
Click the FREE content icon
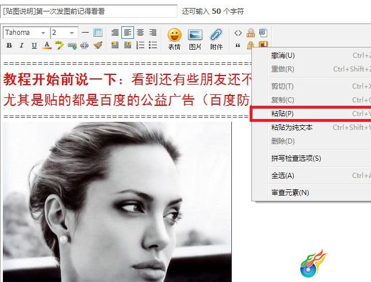[251, 33]
